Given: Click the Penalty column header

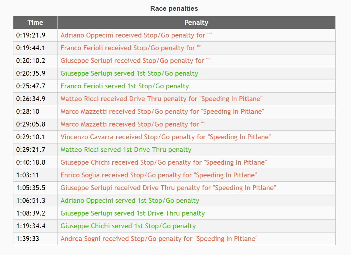Looking at the screenshot, I should click(196, 22).
